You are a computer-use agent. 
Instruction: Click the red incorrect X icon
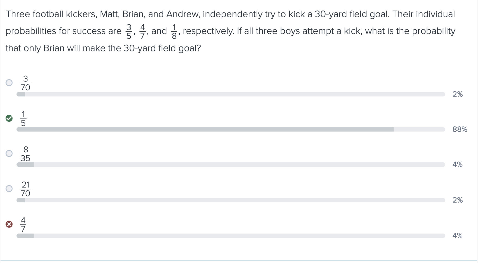coord(9,224)
